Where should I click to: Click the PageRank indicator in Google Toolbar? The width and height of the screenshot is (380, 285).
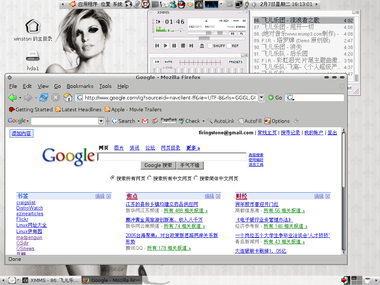point(169,120)
